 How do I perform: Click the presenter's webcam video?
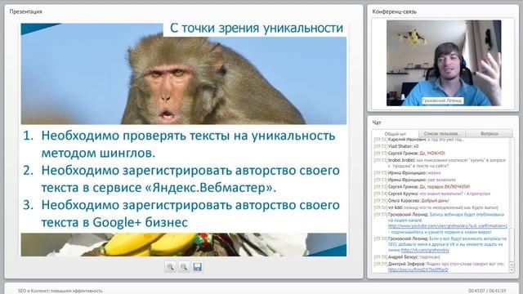coord(444,63)
